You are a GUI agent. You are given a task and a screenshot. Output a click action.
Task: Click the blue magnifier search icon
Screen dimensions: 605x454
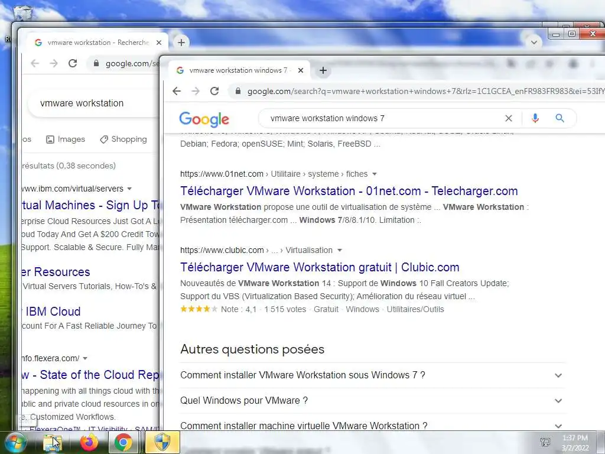(x=560, y=118)
